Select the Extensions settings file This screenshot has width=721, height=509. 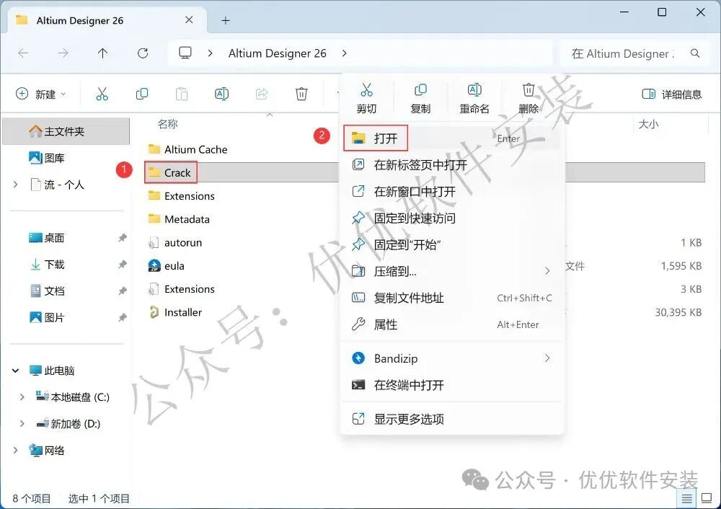pos(182,289)
